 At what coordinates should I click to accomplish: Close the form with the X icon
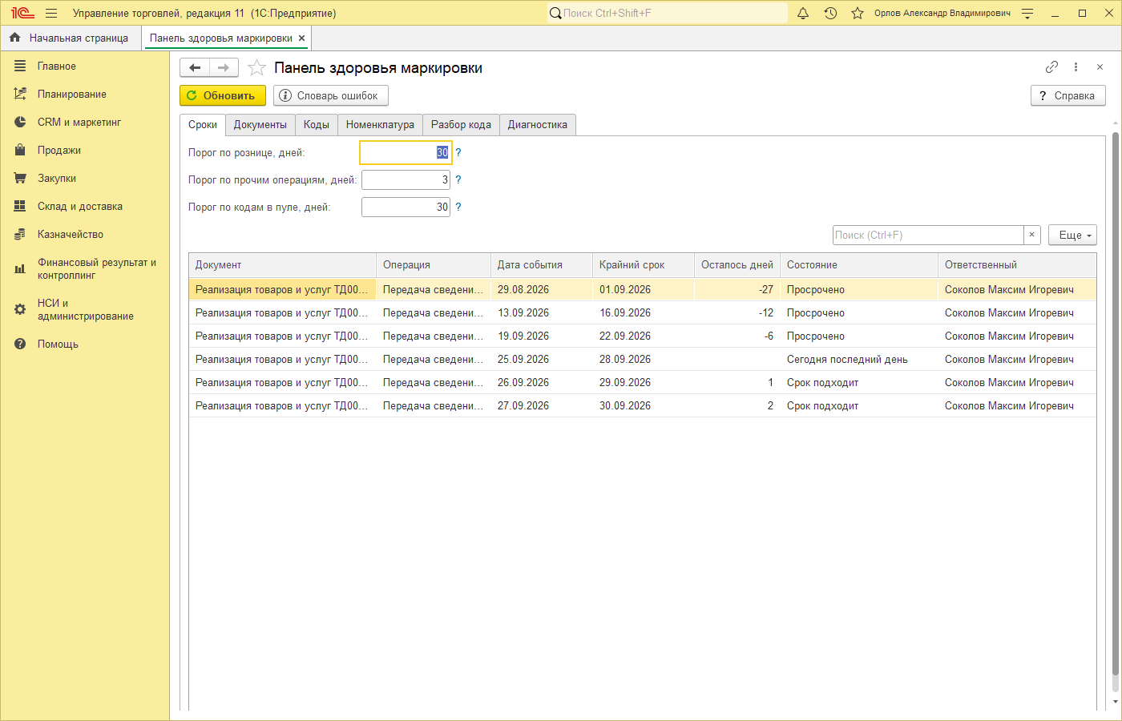click(x=1100, y=67)
